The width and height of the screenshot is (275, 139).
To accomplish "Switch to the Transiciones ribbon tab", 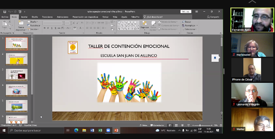I will (47, 16).
